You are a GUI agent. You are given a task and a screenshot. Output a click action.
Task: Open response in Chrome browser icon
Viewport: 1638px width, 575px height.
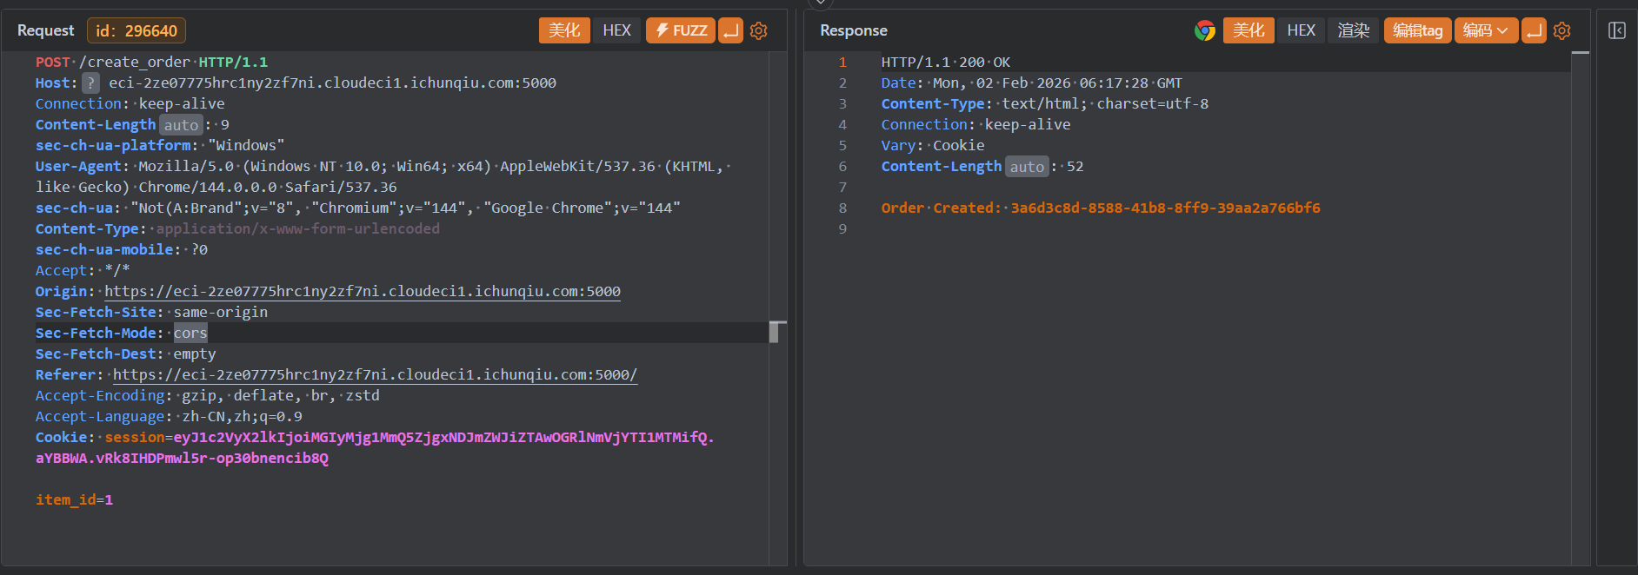[x=1204, y=30]
